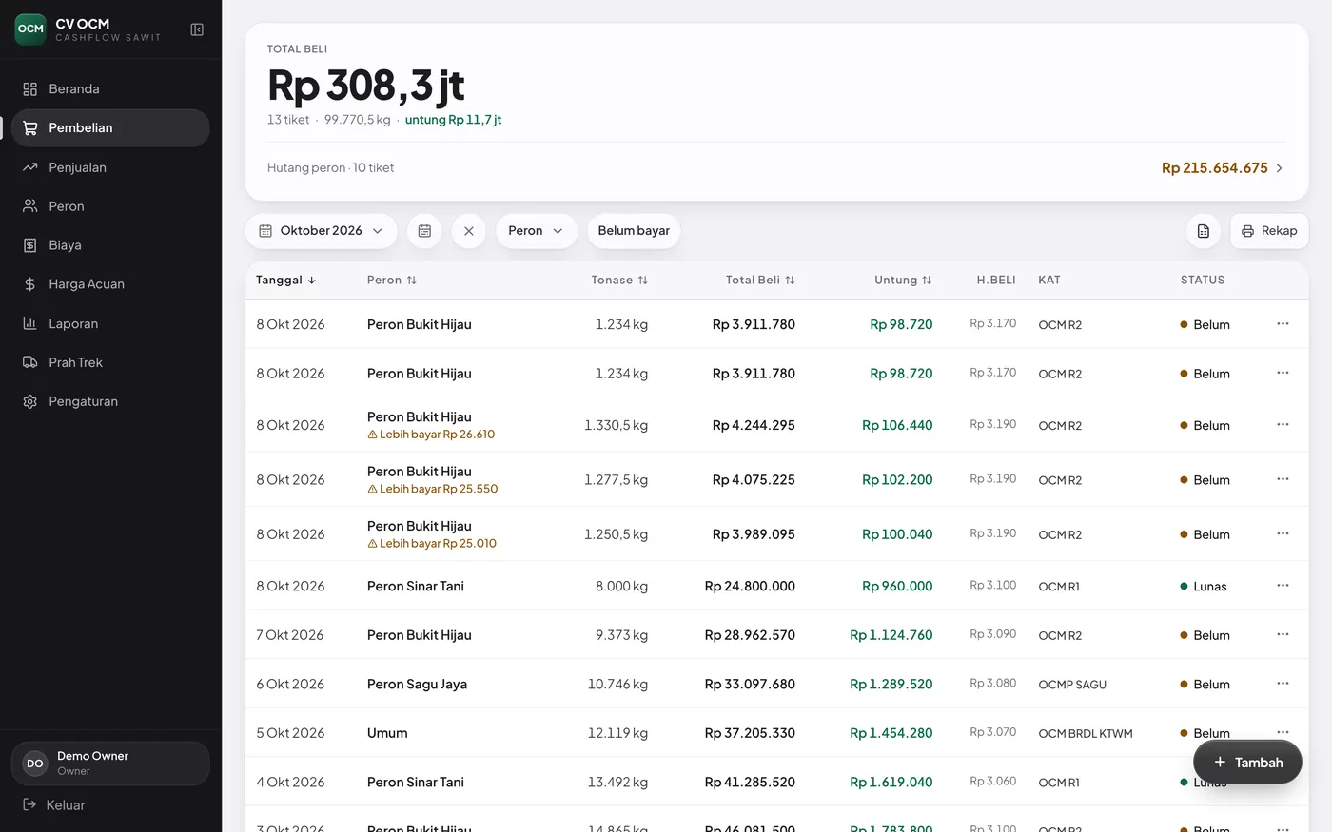
Task: Click Lebih bayar Rp 26.610 warning
Action: [431, 435]
